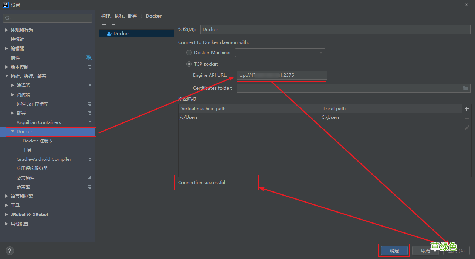Expand the 外观和行为 settings section
The image size is (475, 259).
(x=7, y=30)
